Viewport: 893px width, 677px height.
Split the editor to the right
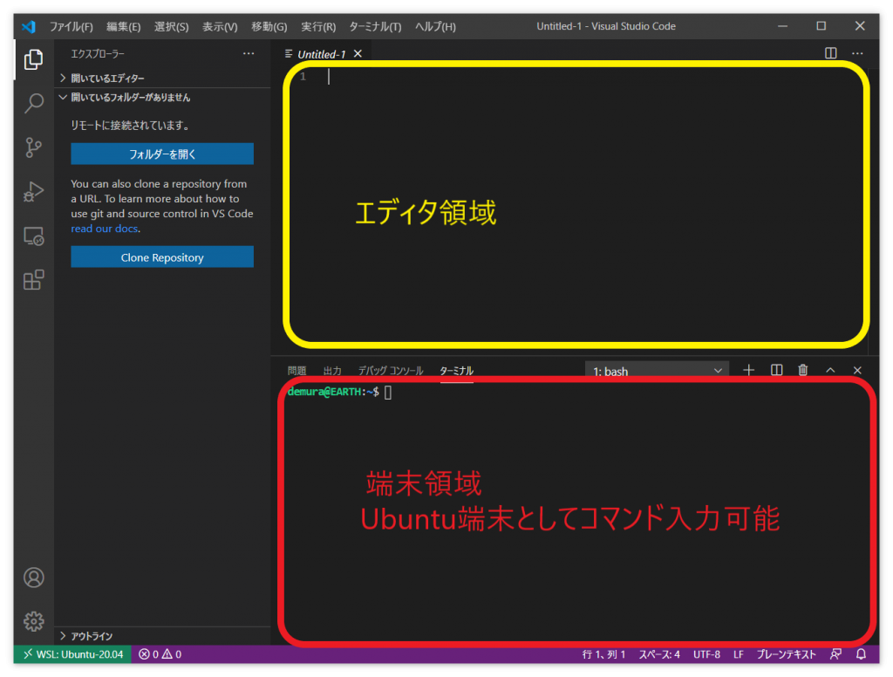point(831,53)
